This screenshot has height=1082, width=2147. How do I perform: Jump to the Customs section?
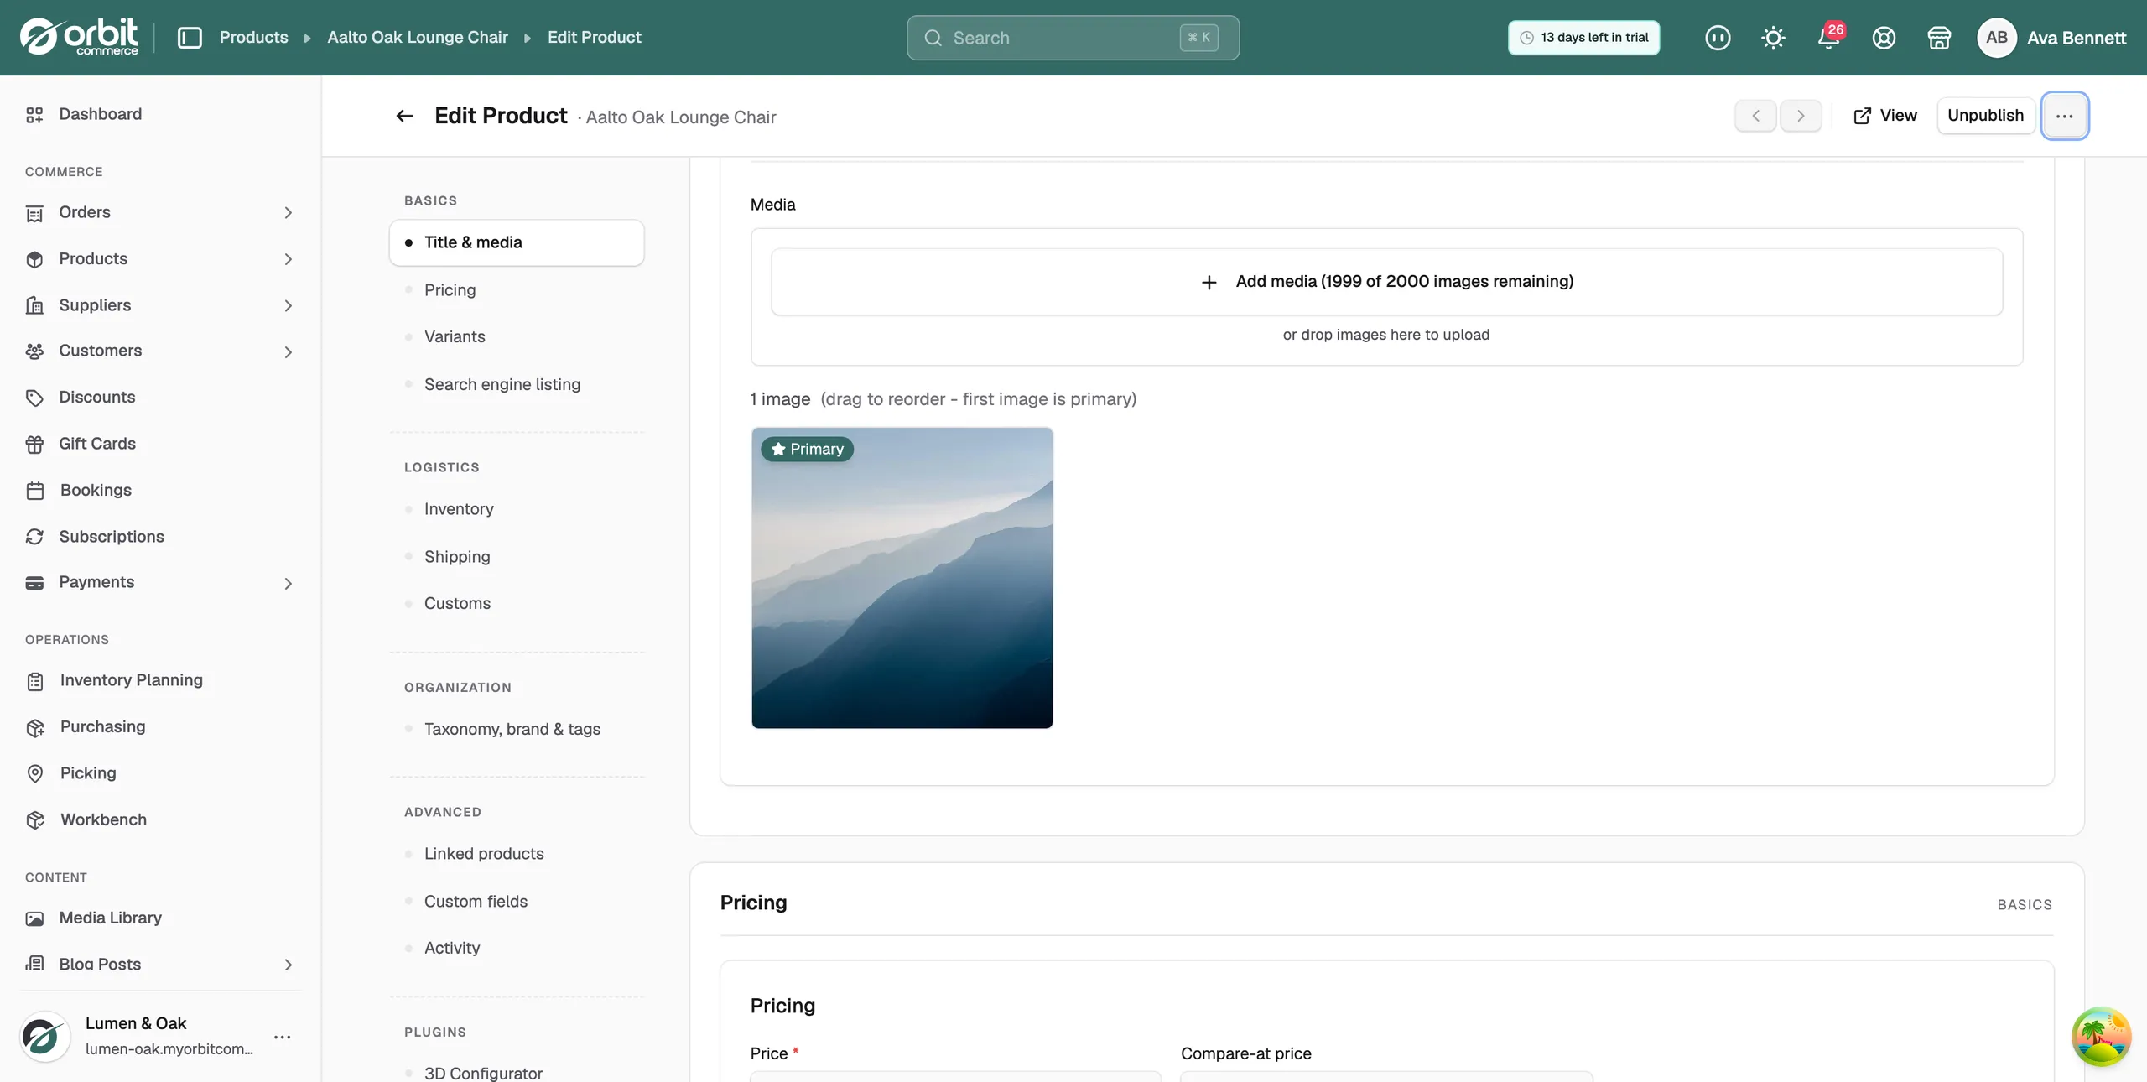(457, 603)
